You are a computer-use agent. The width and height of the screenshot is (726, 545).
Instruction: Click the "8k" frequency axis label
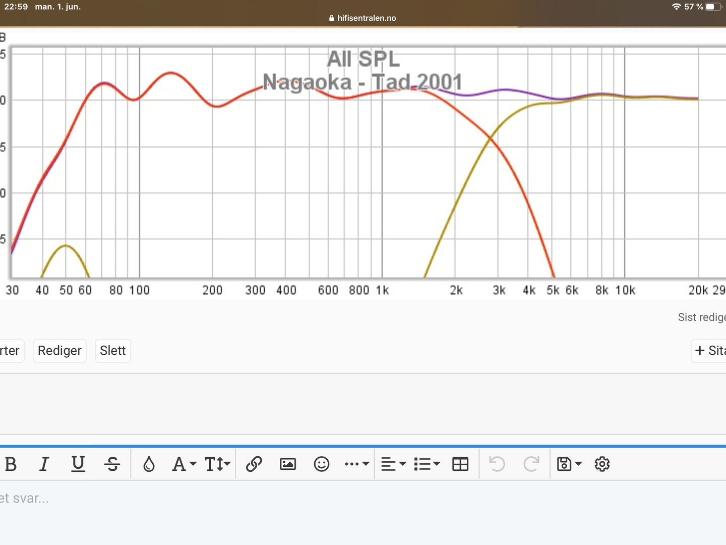tap(602, 290)
